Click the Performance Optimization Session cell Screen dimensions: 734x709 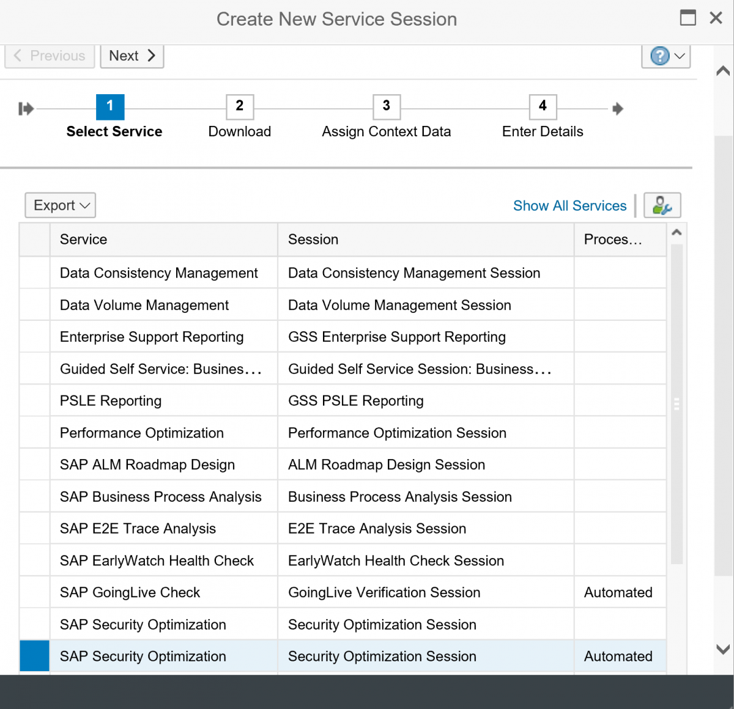(x=397, y=432)
